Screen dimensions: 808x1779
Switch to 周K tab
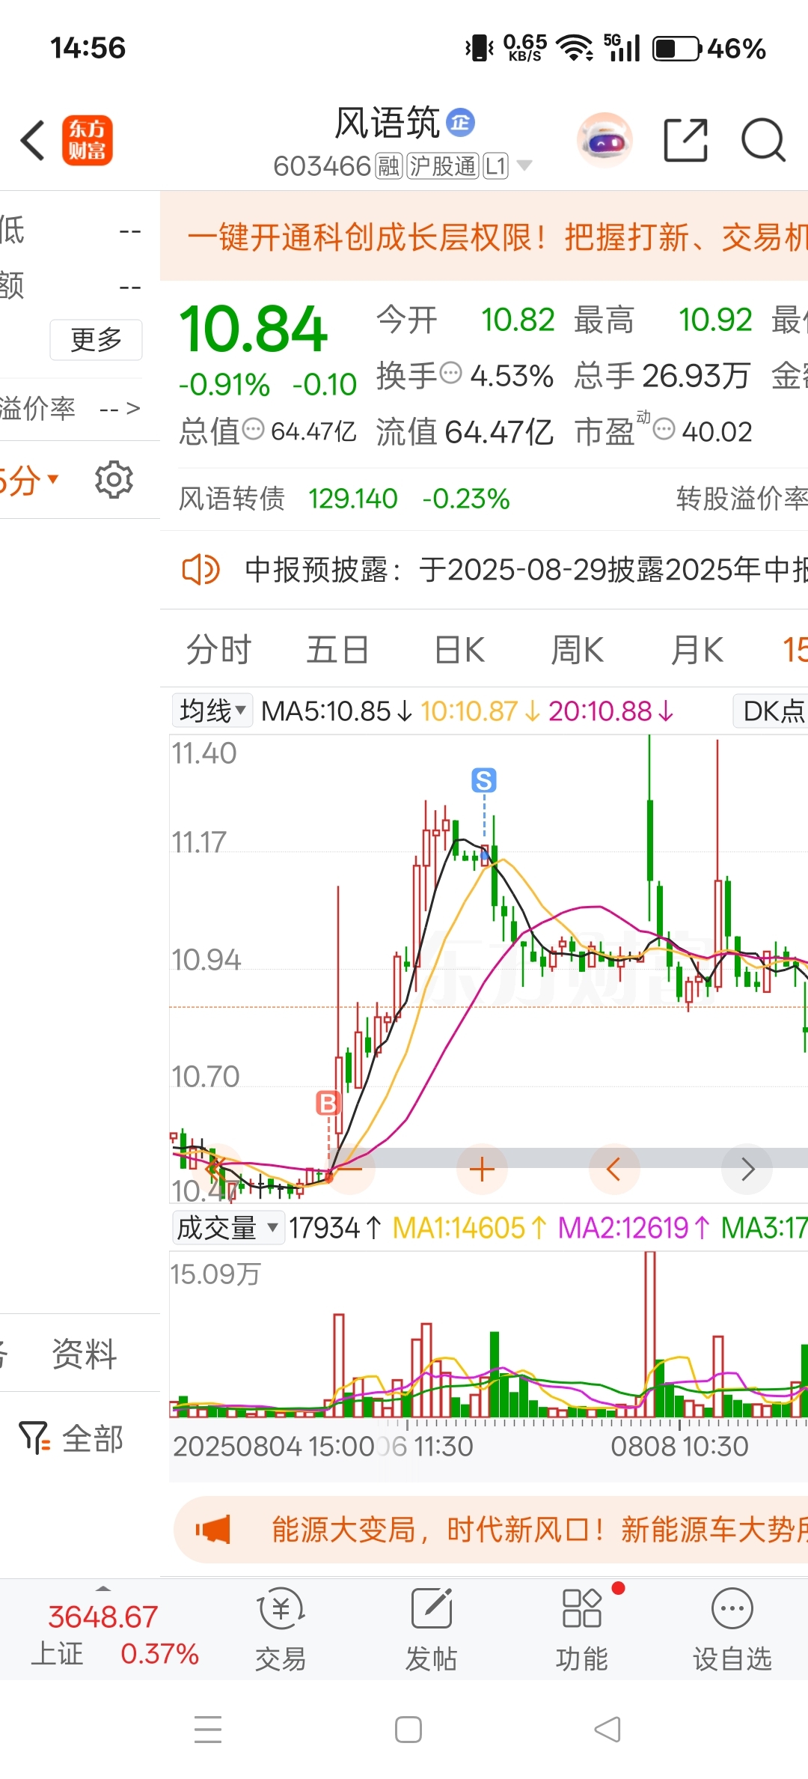578,649
